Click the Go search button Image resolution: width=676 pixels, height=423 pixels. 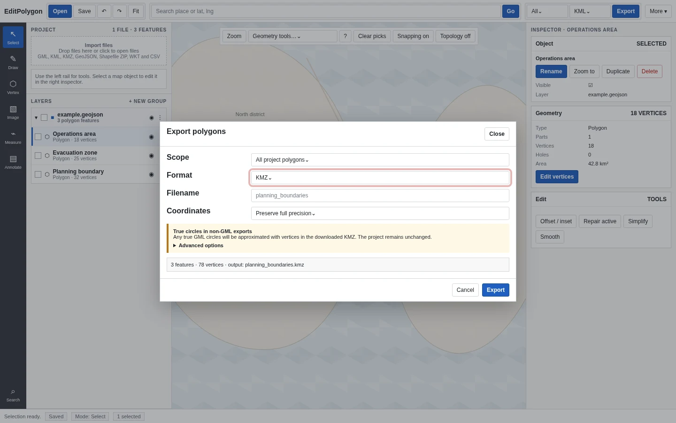(x=511, y=11)
